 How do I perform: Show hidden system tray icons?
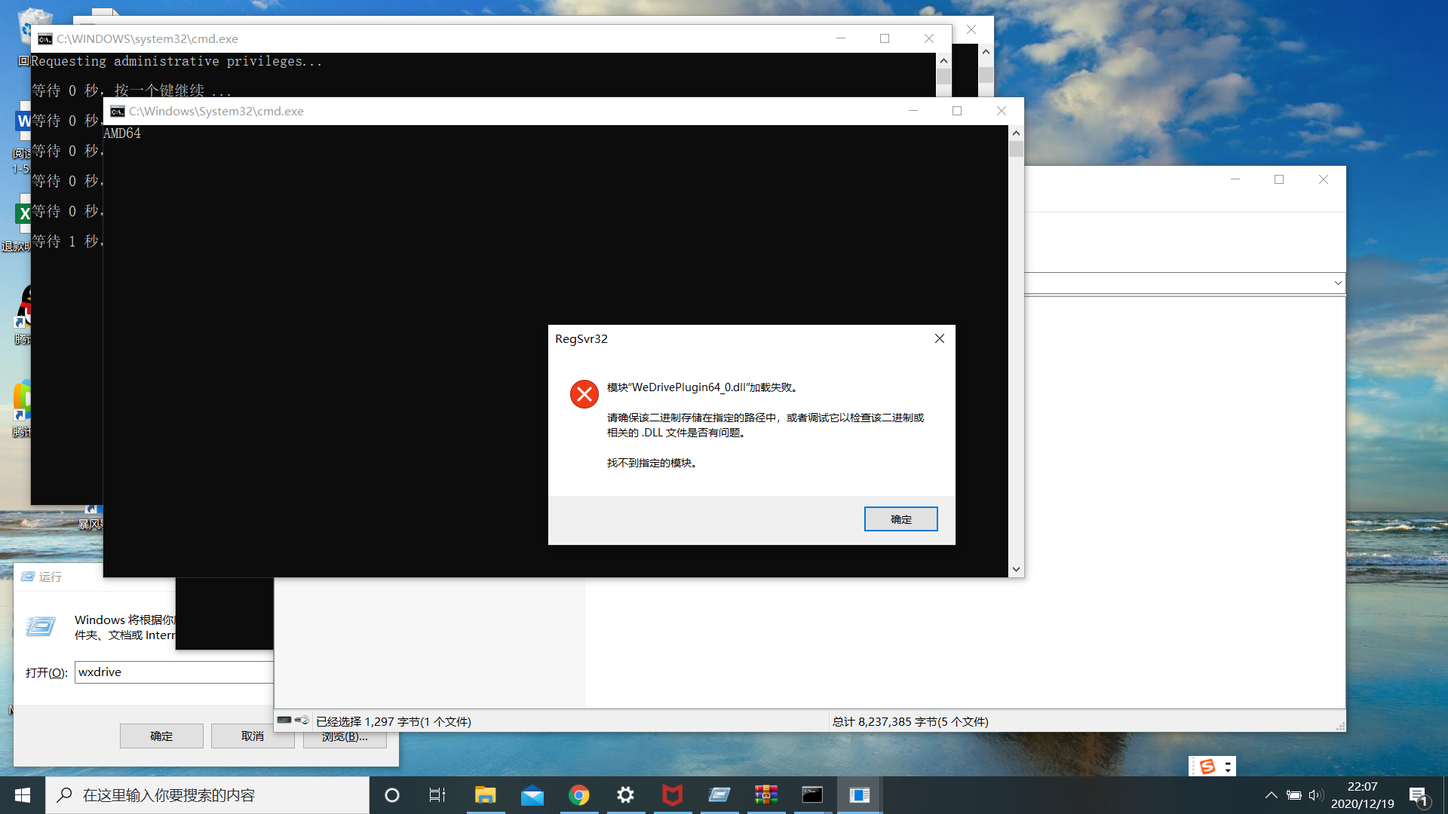pyautogui.click(x=1271, y=795)
